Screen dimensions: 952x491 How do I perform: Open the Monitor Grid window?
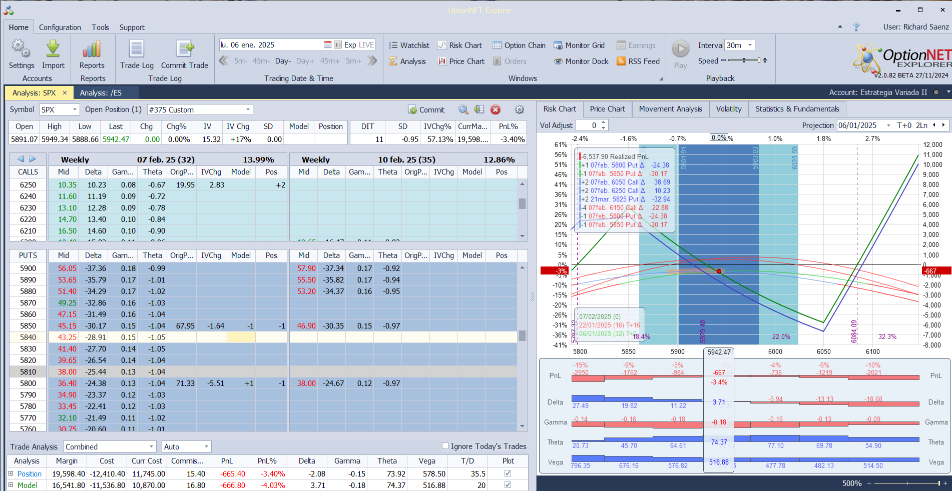click(579, 45)
